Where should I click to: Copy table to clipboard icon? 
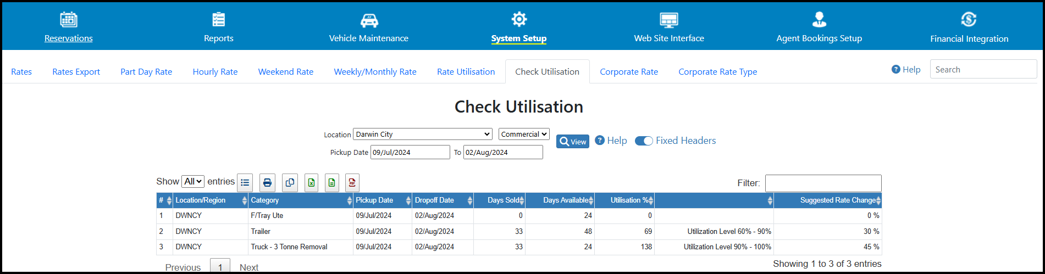[x=290, y=183]
